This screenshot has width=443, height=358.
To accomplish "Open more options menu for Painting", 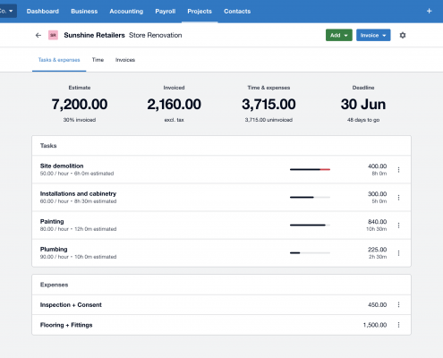I will point(398,226).
